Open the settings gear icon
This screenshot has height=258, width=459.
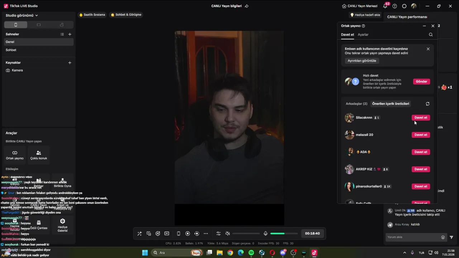(x=404, y=6)
